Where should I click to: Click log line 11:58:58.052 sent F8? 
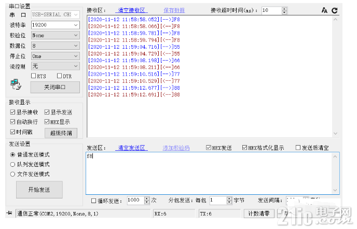(x=134, y=20)
